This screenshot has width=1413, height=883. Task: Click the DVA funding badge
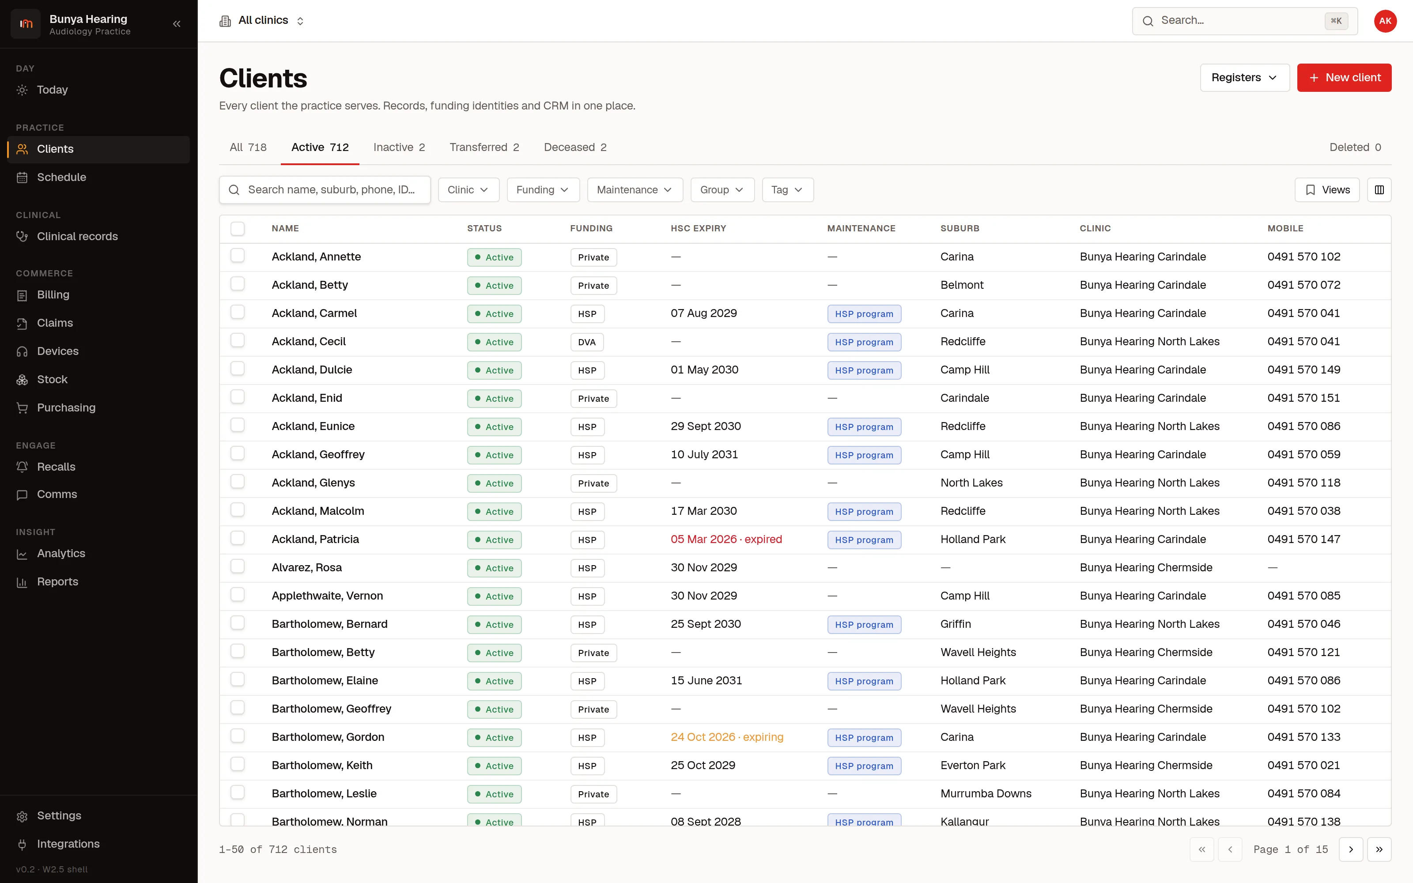point(587,342)
